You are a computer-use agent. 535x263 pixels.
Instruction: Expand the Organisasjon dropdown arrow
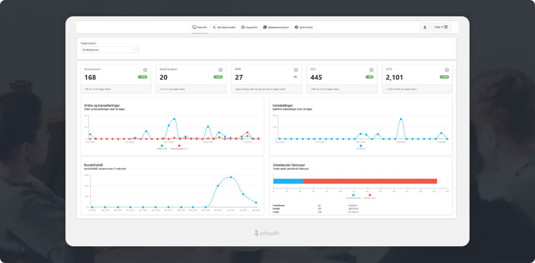[x=135, y=50]
